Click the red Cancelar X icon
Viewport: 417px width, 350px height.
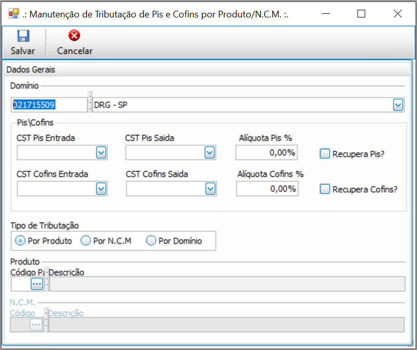[x=74, y=35]
